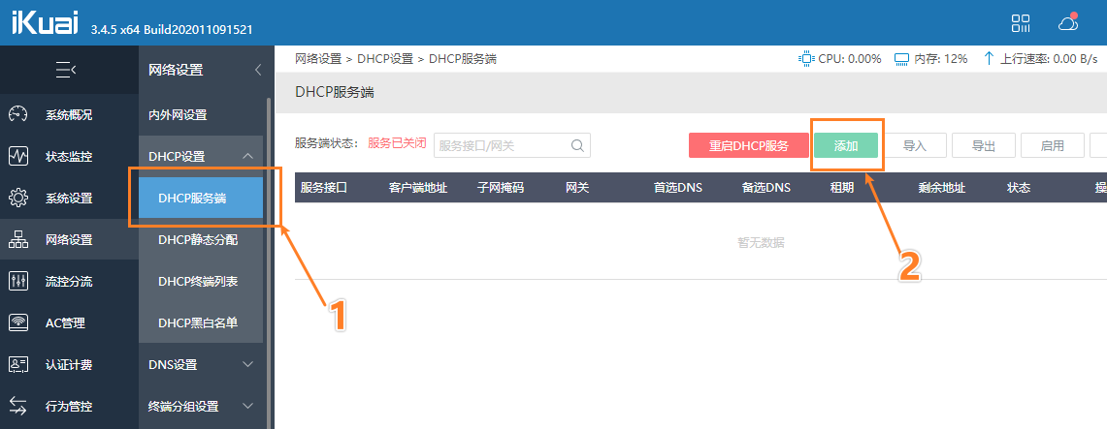
Task: Click the 流控分流 sliders icon
Action: 18,281
